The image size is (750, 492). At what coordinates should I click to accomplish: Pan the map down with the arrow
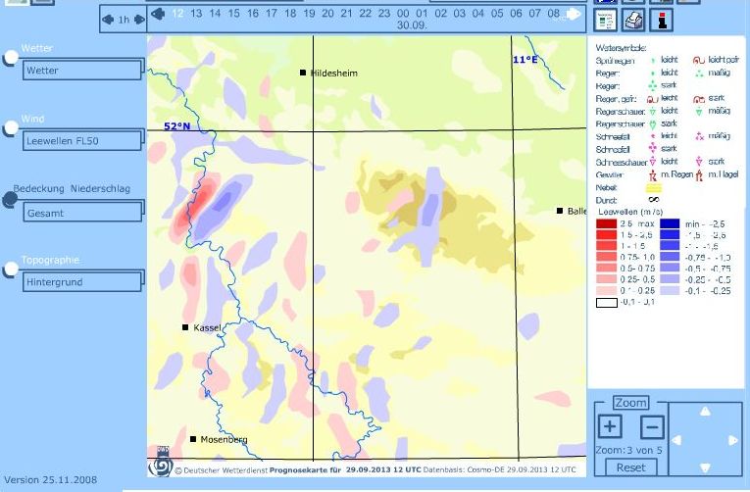click(x=704, y=467)
